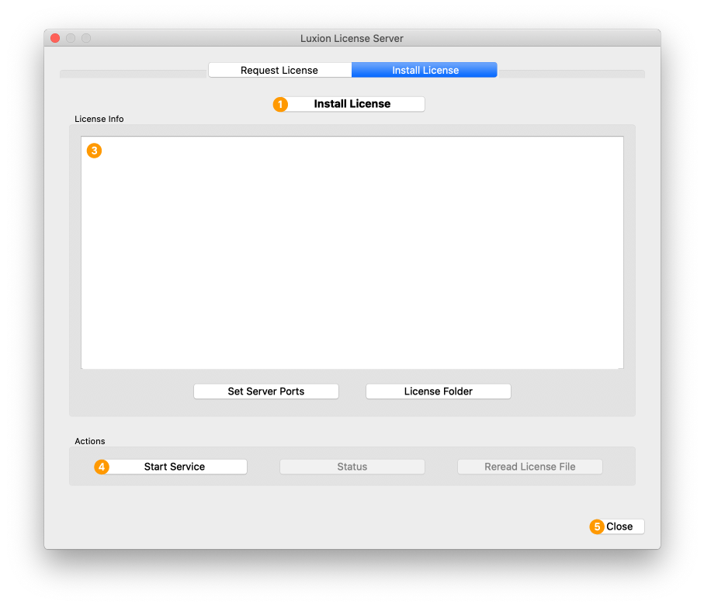Viewport: 704px width, 608px height.
Task: Check the service Status button
Action: 352,467
